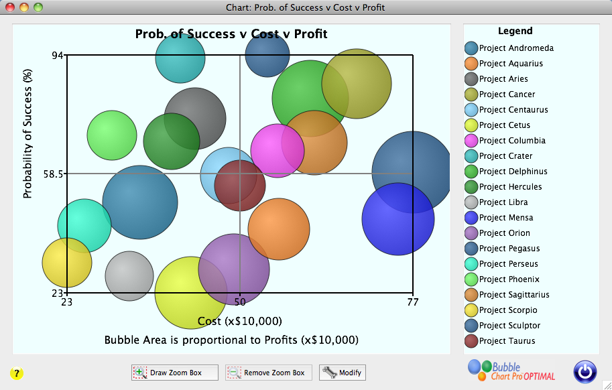This screenshot has height=390, width=612.
Task: Select the Project Columbia magenta legend icon
Action: tap(471, 141)
